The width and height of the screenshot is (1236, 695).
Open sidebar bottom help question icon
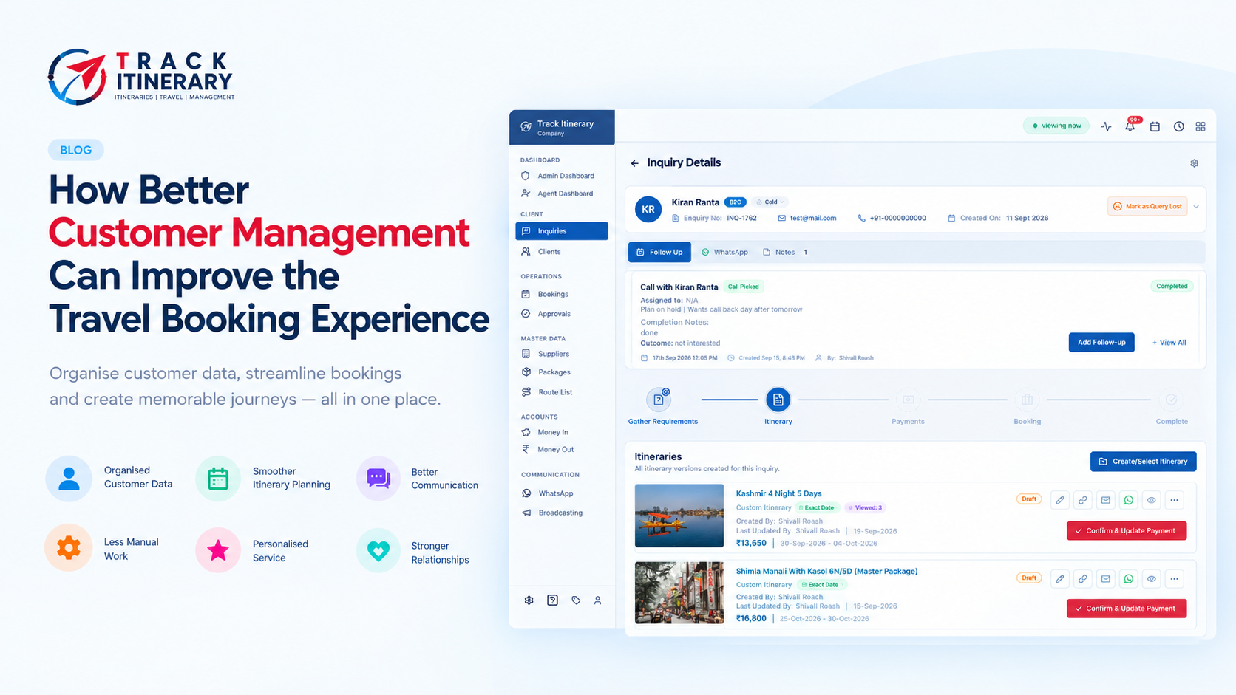[x=552, y=600]
